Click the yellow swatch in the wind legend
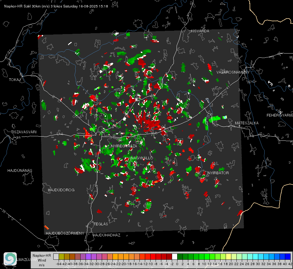 [228, 256]
